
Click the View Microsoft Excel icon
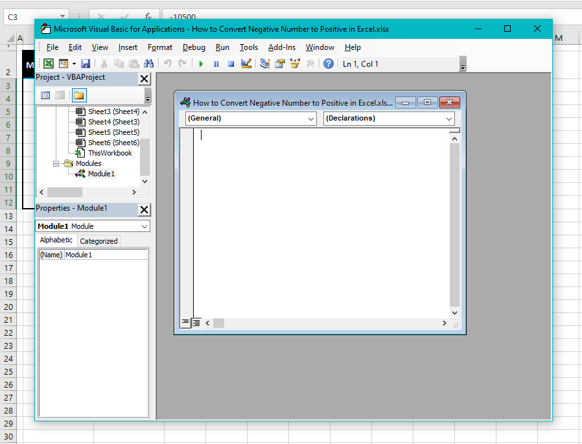pyautogui.click(x=49, y=64)
